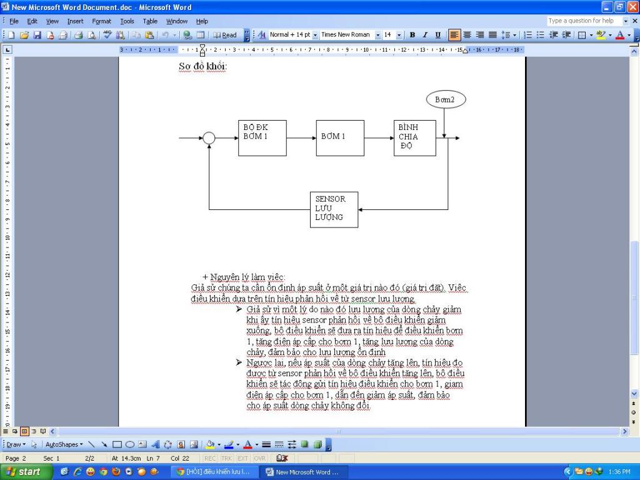Open Print Preview
The width and height of the screenshot is (640, 480).
coord(91,35)
